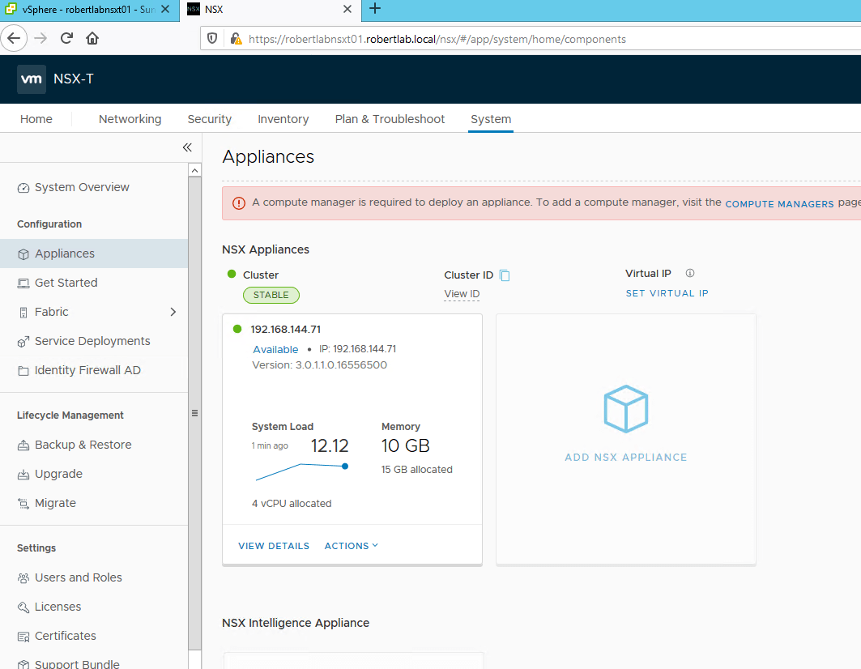Click the browser home icon
This screenshot has height=669, width=861.
tap(92, 38)
